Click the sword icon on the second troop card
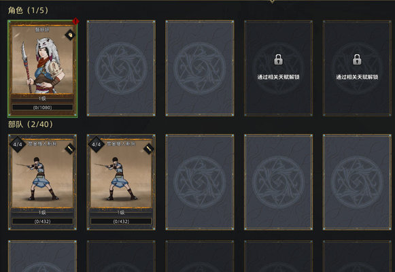395x272 pixels. (x=149, y=149)
